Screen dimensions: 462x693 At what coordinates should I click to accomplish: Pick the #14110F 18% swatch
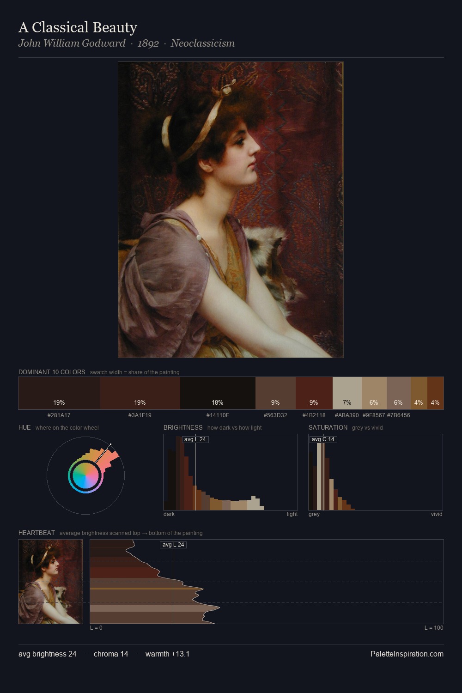[218, 393]
